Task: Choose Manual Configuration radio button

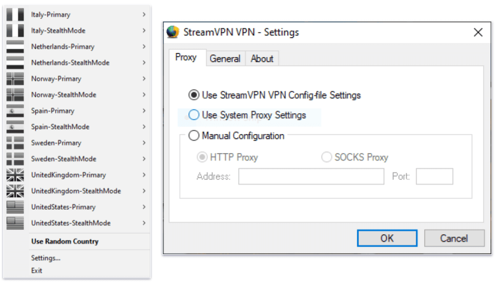Action: pyautogui.click(x=194, y=135)
